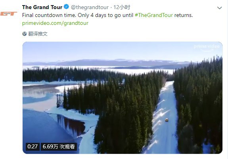This screenshot has width=228, height=159.
Task: Expand the tweet options chevron
Action: click(219, 8)
